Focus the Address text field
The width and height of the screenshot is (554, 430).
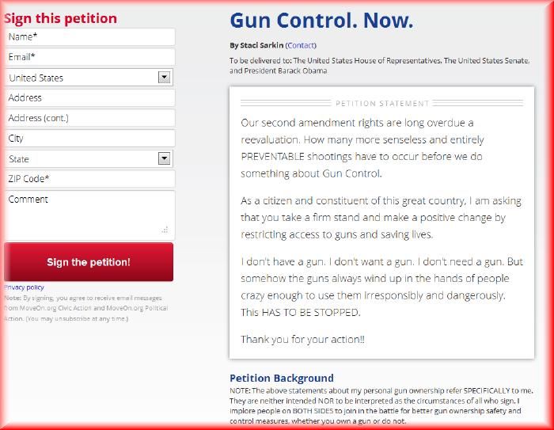tap(89, 98)
